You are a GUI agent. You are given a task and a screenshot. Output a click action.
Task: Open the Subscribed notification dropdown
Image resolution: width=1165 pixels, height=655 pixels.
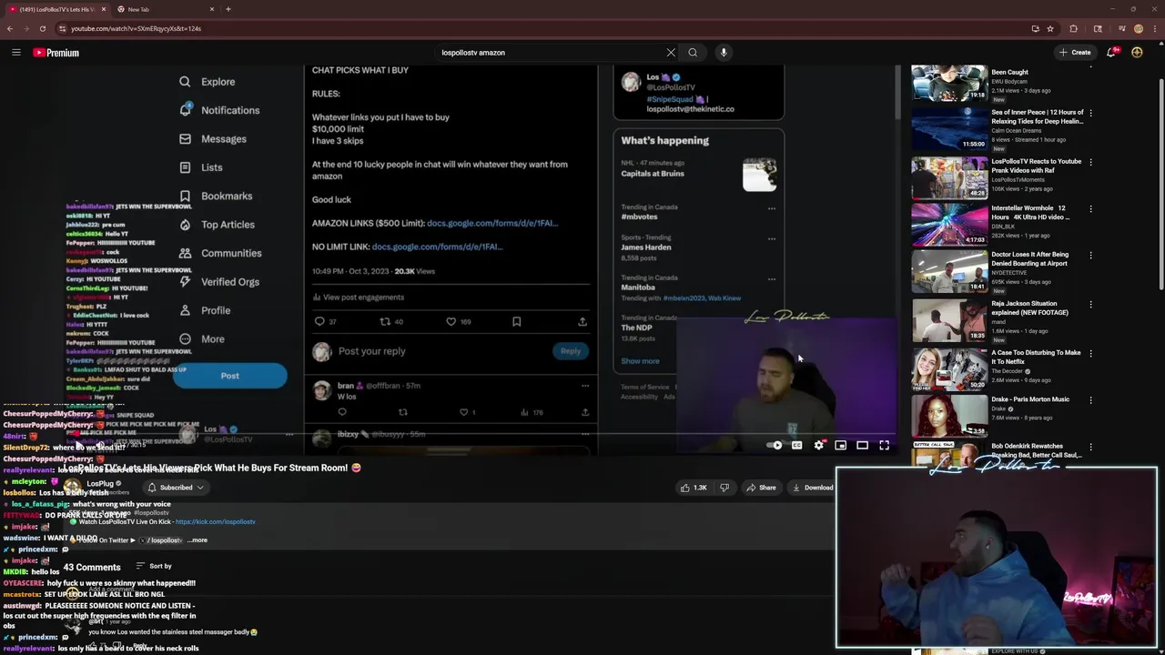click(176, 488)
